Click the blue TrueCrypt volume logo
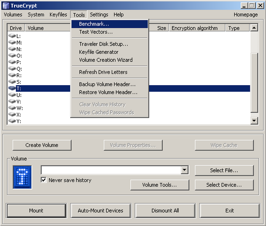Screen dimensions: 266x226 (22, 178)
